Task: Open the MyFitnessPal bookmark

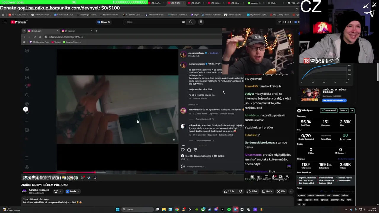Action: point(257,14)
